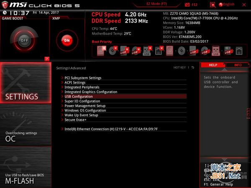Image resolution: width=251 pixels, height=188 pixels.
Task: Toggle the XMP button currently ON
Action: (x=67, y=41)
